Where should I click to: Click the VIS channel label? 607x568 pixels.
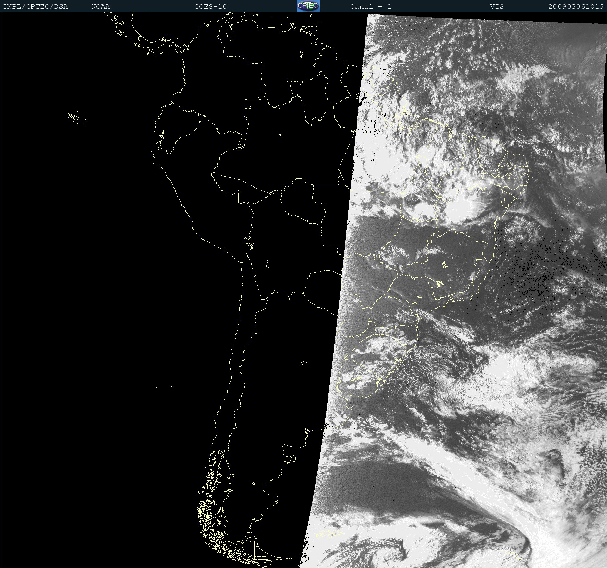point(497,6)
